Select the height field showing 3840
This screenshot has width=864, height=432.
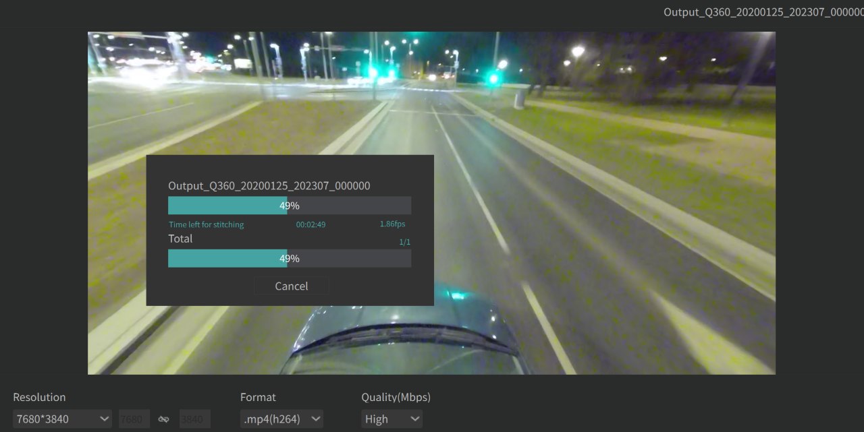point(195,419)
